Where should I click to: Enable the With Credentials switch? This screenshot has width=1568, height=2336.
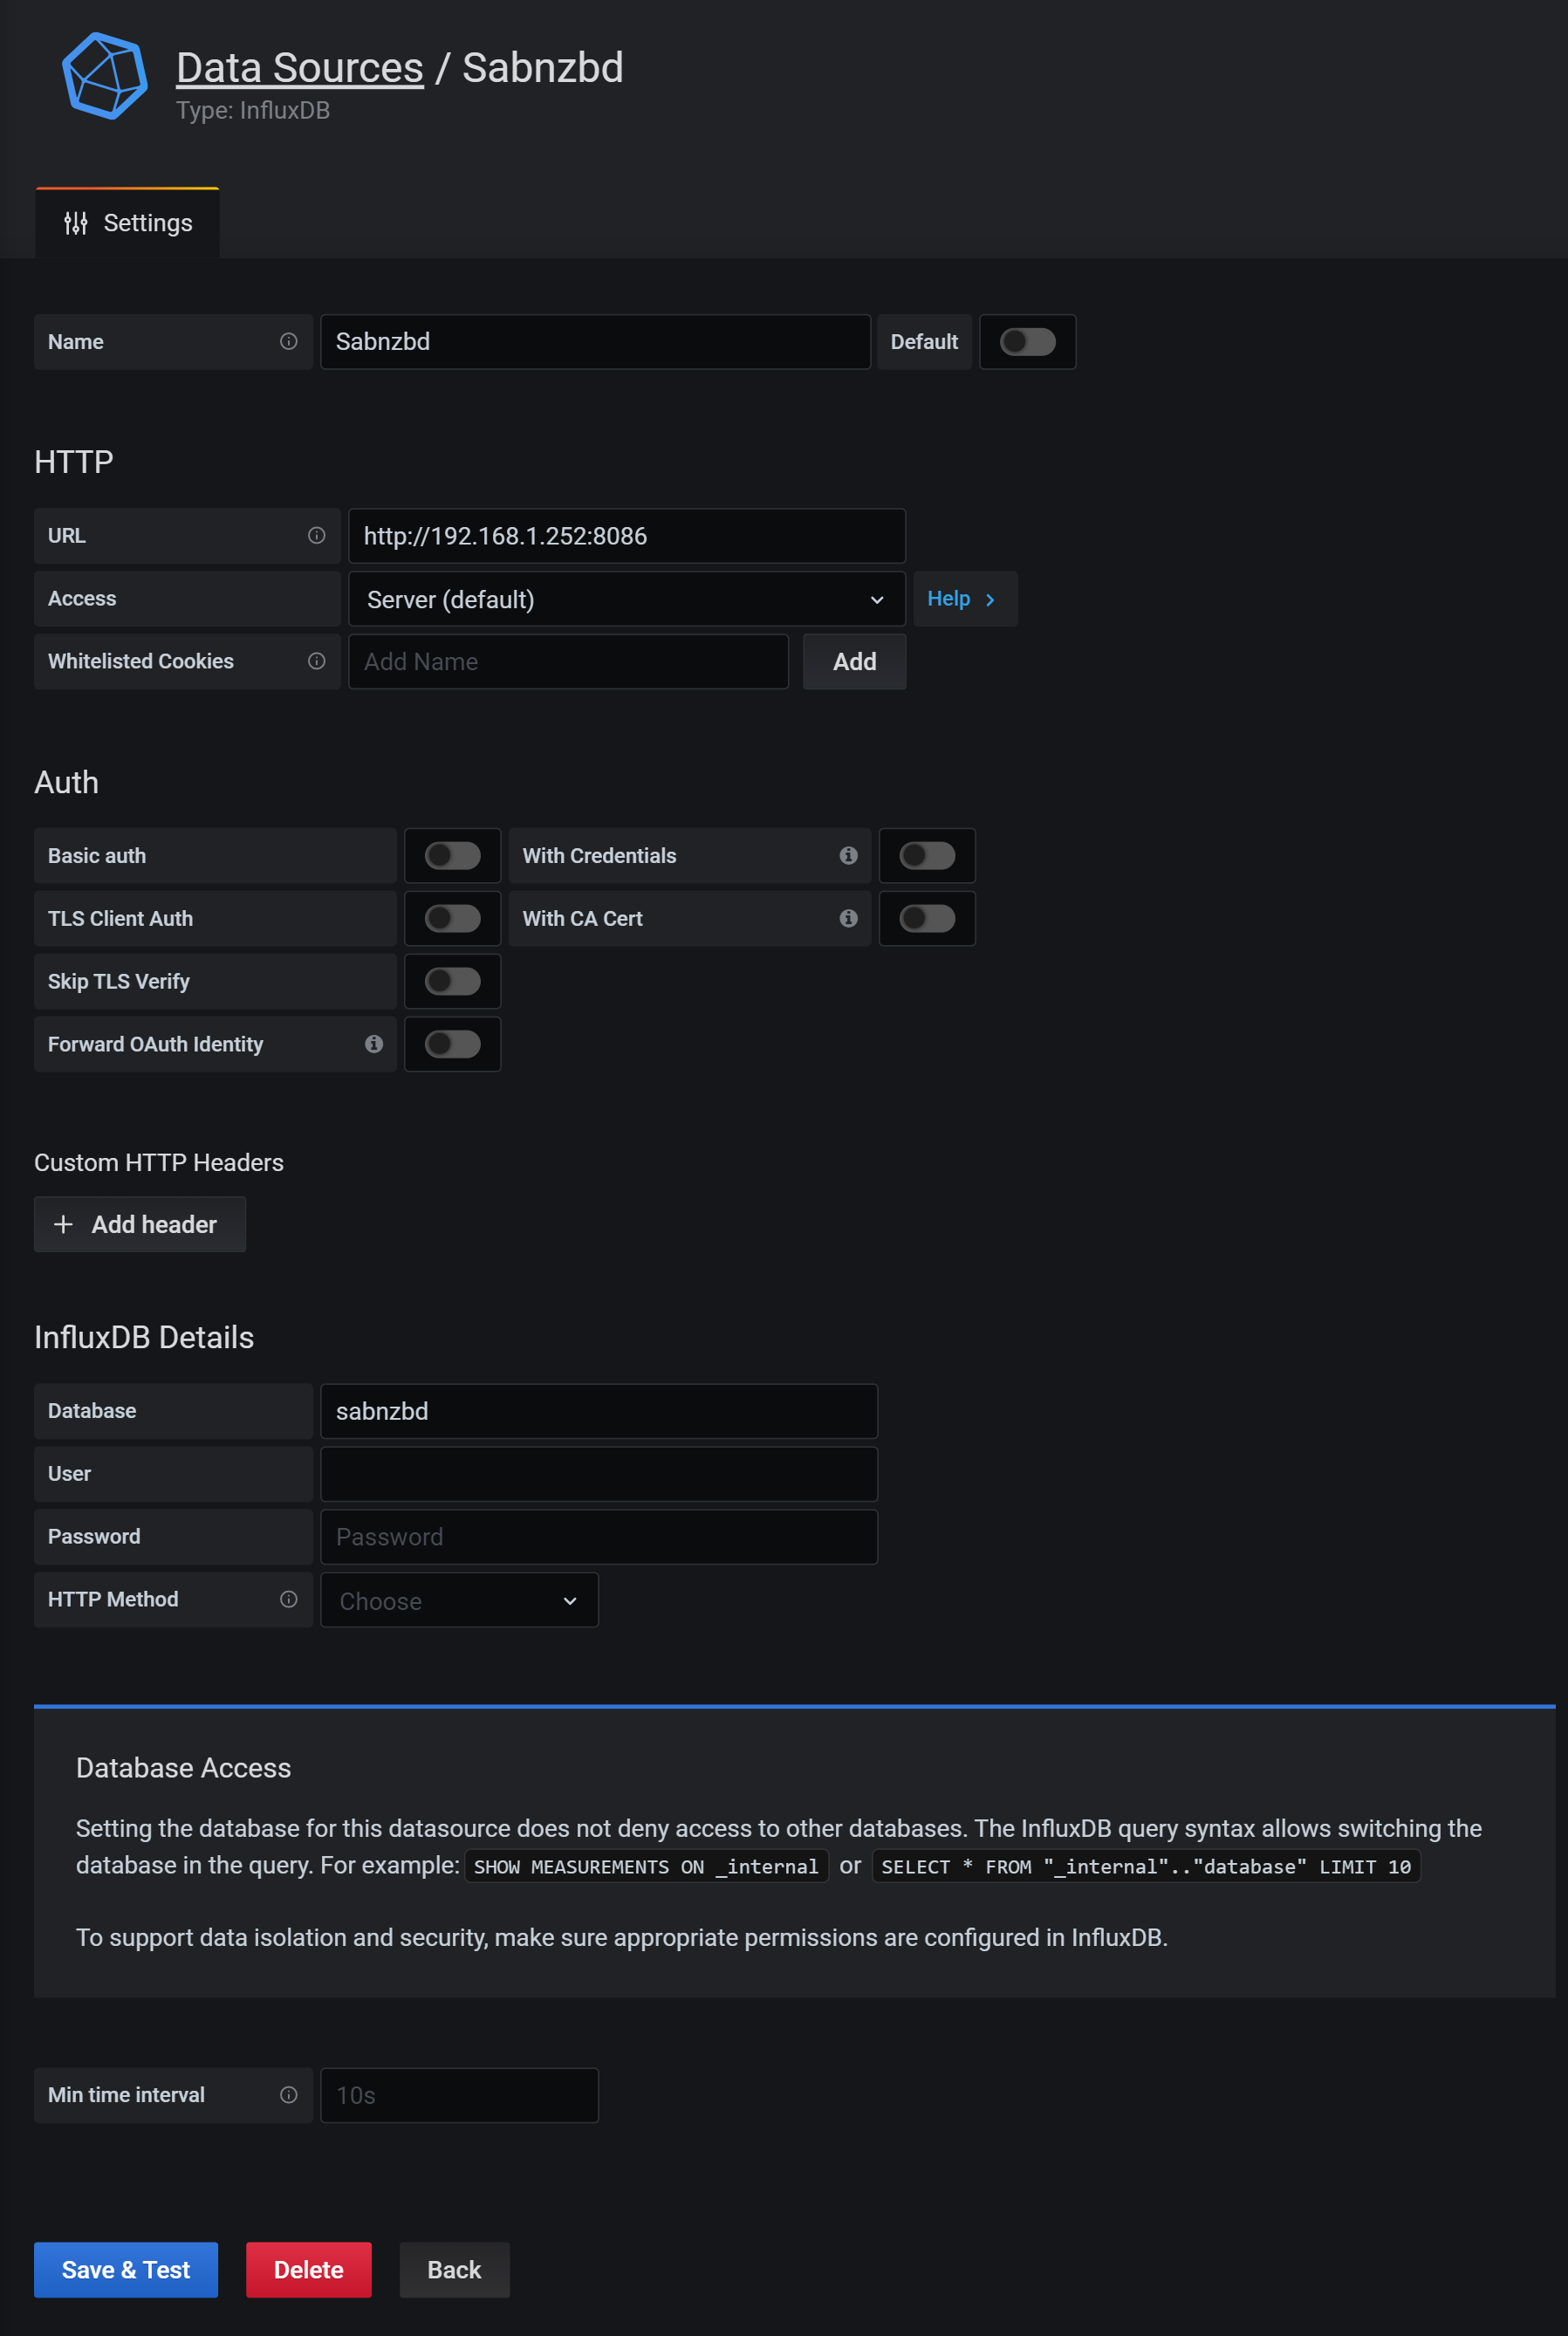tap(928, 856)
